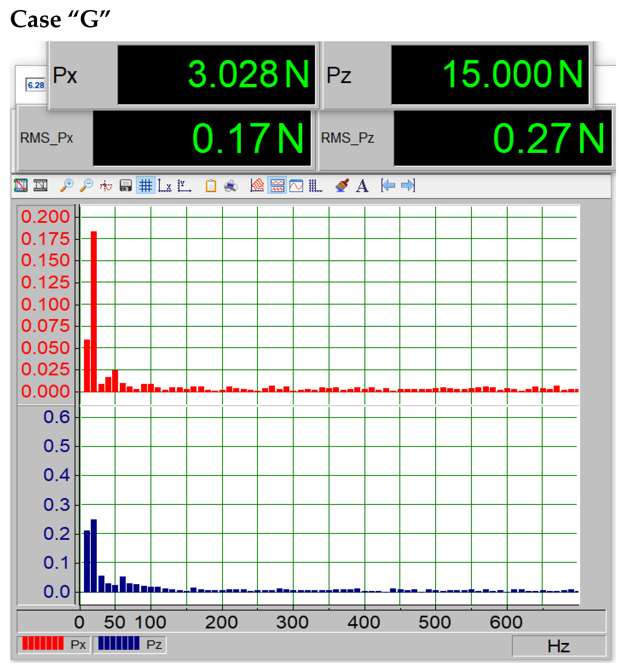Click the red Px legend swatch
This screenshot has height=671, width=626.
[x=43, y=643]
